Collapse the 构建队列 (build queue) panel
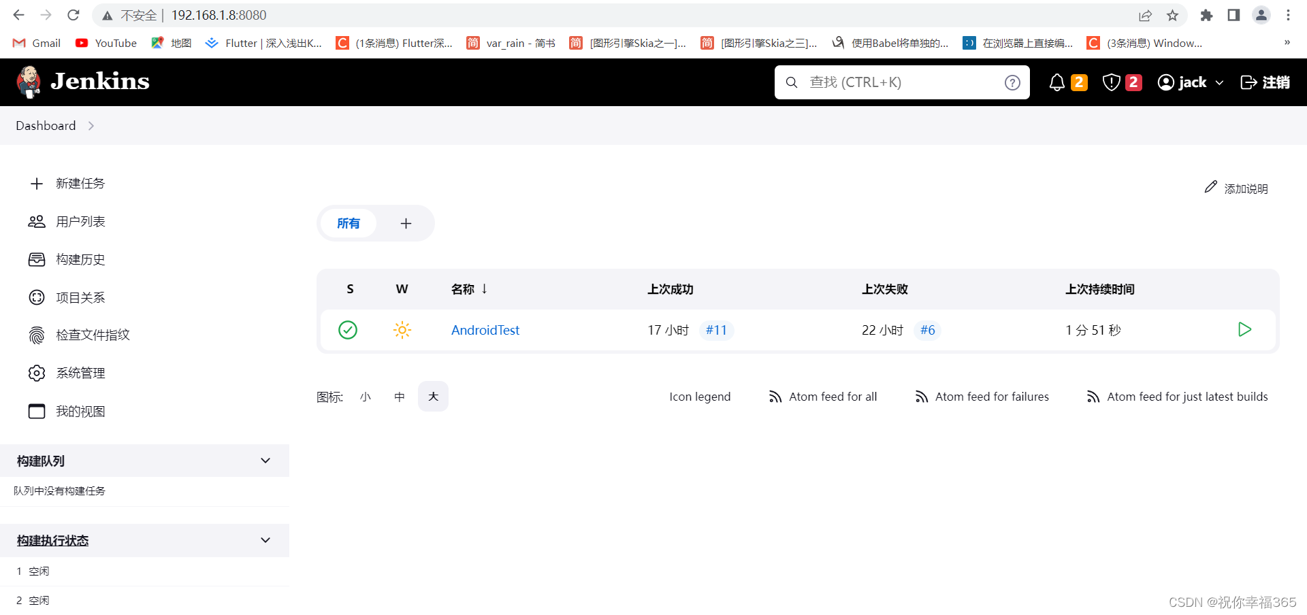The height and width of the screenshot is (615, 1307). [x=265, y=461]
